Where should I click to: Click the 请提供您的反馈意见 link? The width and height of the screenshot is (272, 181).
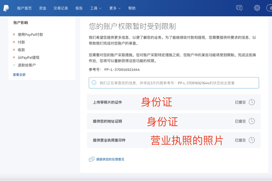tap(110, 159)
